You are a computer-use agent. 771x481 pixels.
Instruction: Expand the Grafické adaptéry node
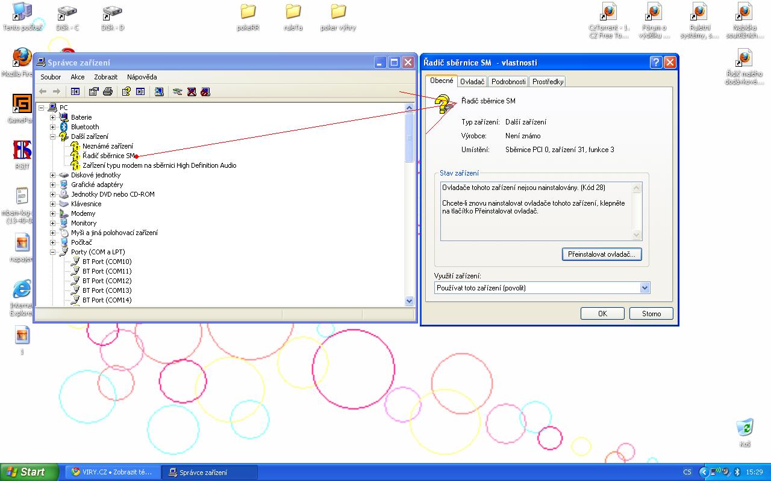pyautogui.click(x=52, y=185)
